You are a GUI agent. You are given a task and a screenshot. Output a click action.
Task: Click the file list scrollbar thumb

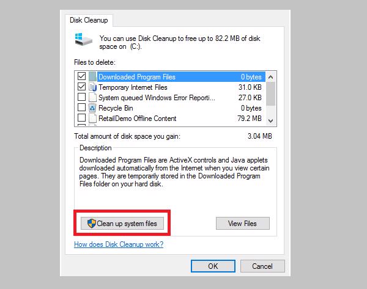pyautogui.click(x=270, y=92)
